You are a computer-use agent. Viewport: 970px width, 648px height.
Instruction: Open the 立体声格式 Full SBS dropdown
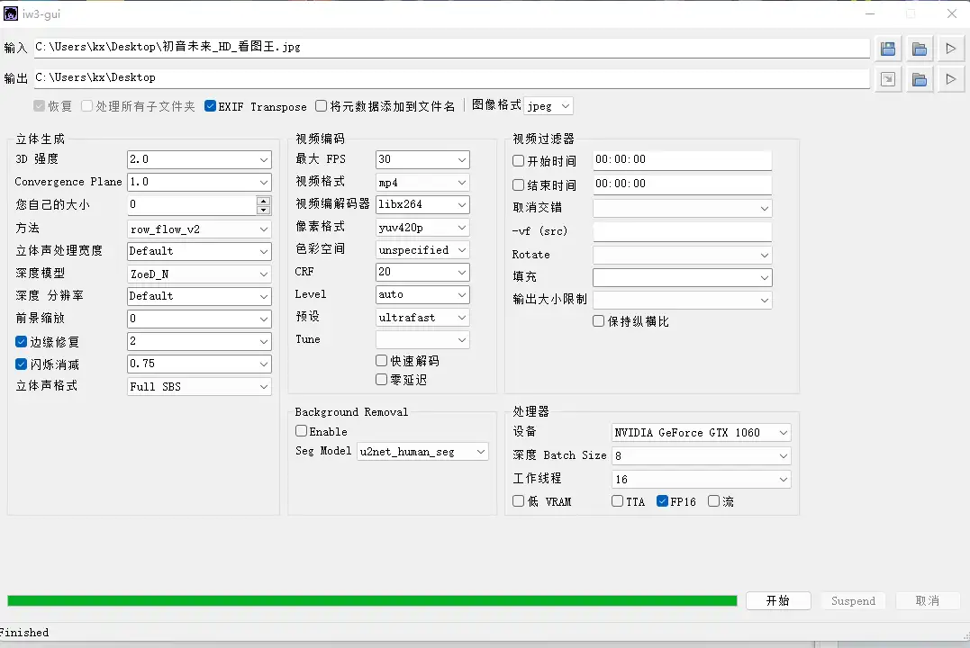point(199,386)
